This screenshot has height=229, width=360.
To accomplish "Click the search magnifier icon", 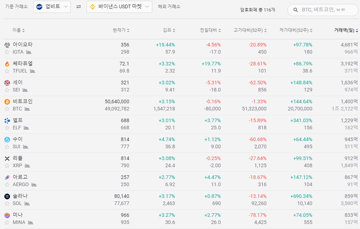I will (295, 10).
